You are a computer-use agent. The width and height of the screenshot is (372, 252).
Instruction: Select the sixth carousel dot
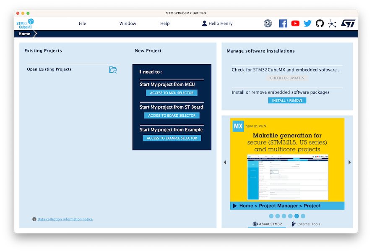coord(303,216)
